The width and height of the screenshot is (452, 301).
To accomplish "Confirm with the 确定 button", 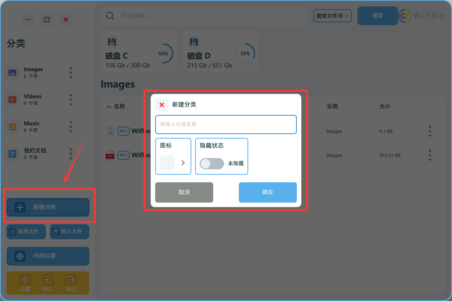I will tap(267, 192).
